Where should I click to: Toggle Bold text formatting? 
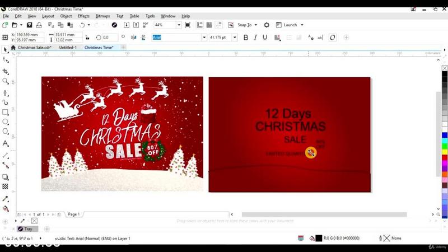245,38
